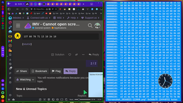183x103 pixels.
Task: Open the Gmail bookmark in bookmarks bar
Action: pos(9,14)
